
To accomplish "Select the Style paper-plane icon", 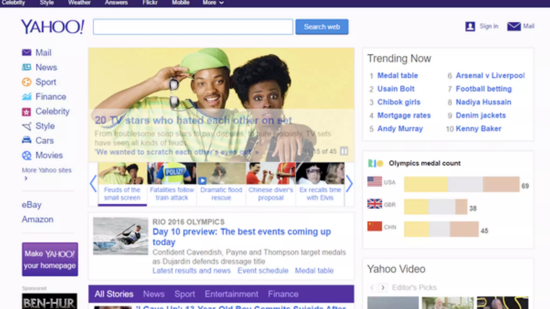I will (26, 126).
